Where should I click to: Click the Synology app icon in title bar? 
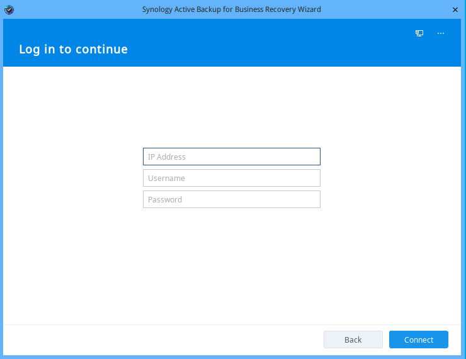[x=9, y=9]
